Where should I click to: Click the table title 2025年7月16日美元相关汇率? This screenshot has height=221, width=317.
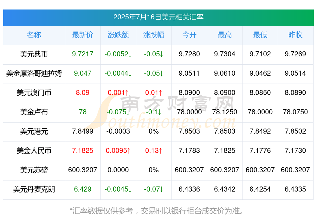point(158,17)
